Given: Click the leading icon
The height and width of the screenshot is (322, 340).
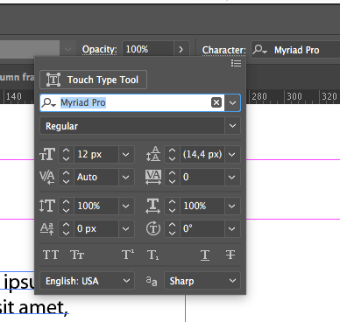Looking at the screenshot, I should click(x=153, y=154).
